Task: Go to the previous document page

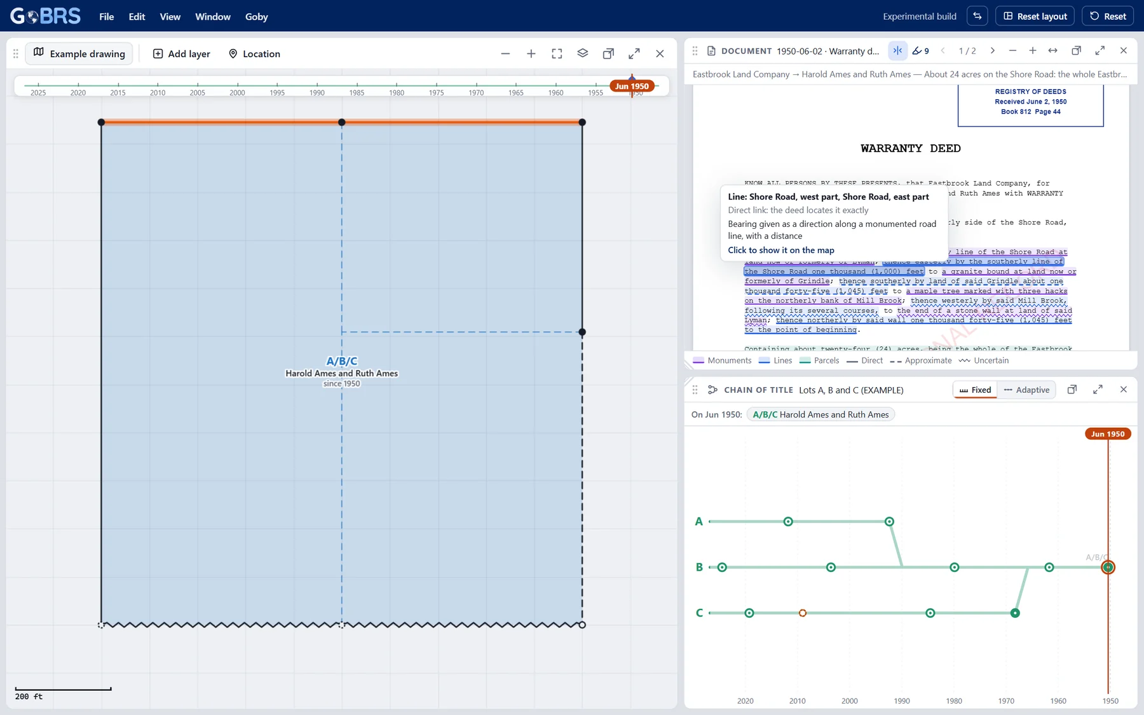Action: (x=943, y=51)
